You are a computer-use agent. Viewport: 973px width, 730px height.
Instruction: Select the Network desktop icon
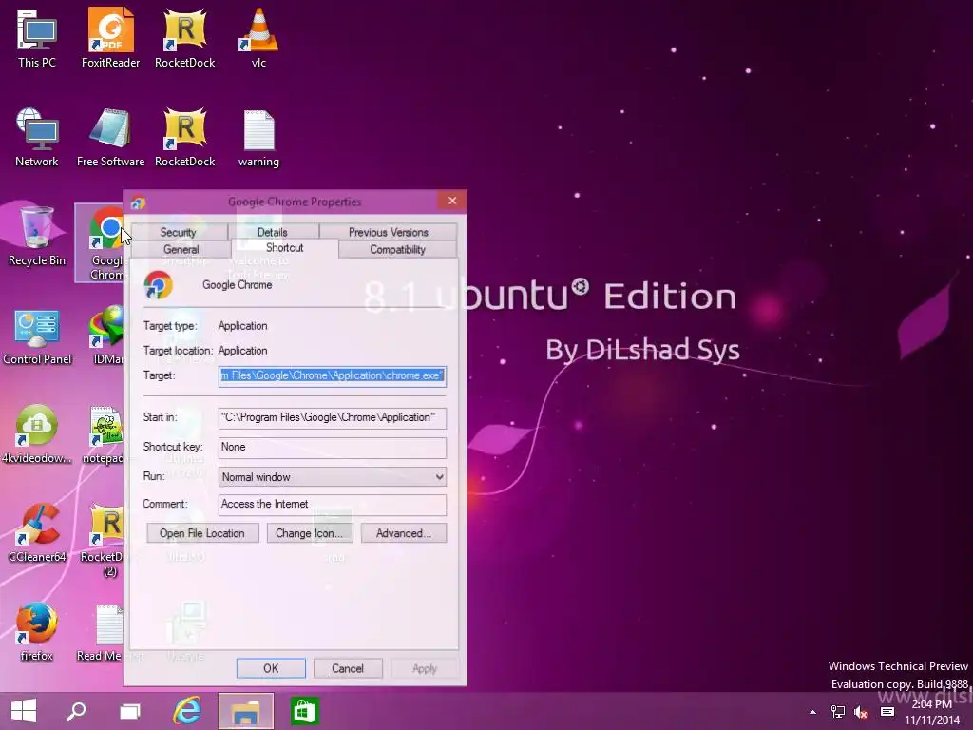coord(37,137)
